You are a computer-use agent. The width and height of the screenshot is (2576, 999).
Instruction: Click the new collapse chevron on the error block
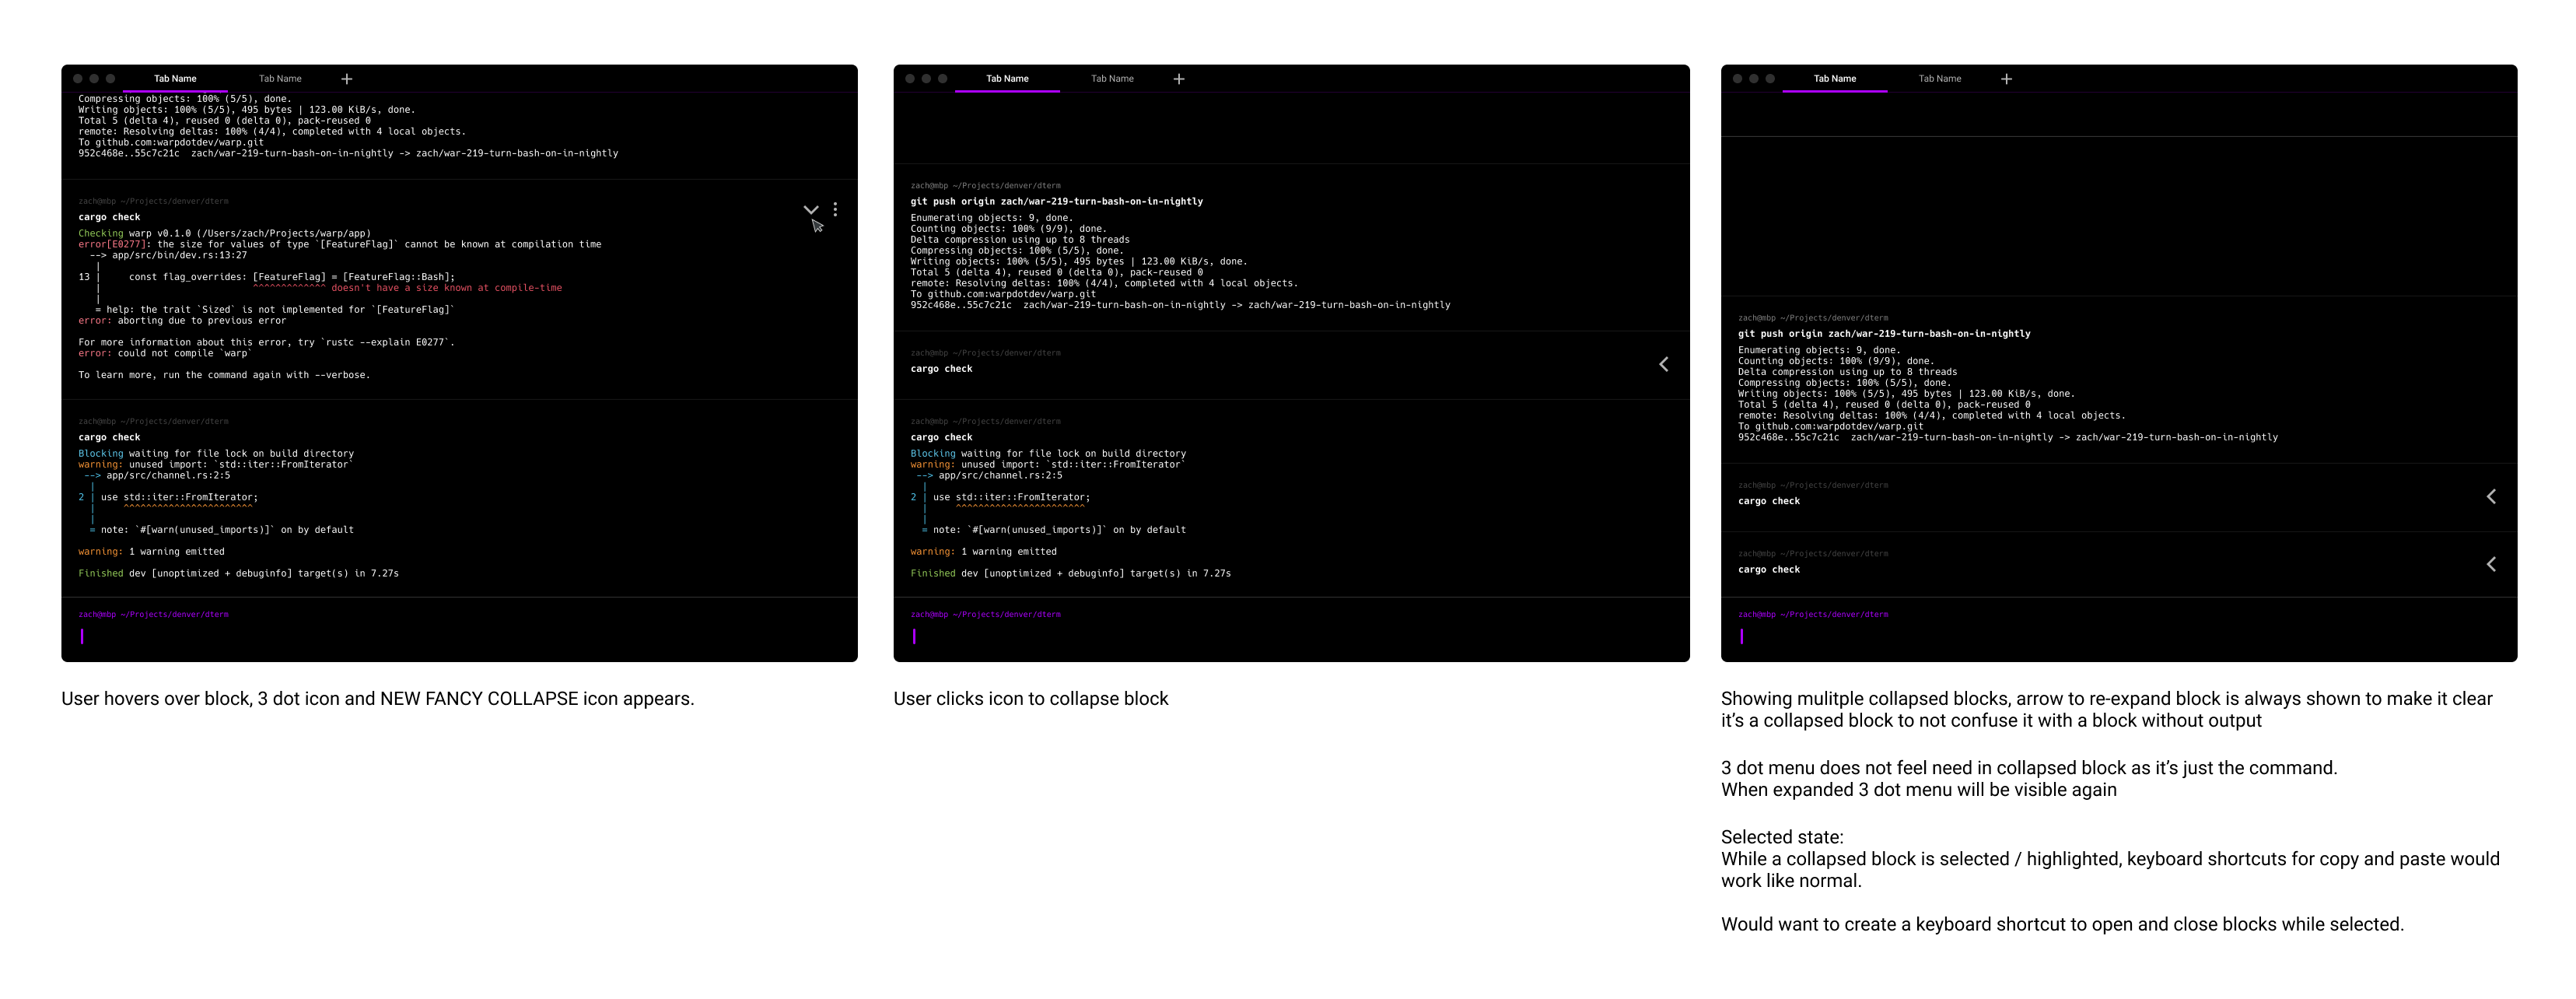[x=811, y=210]
